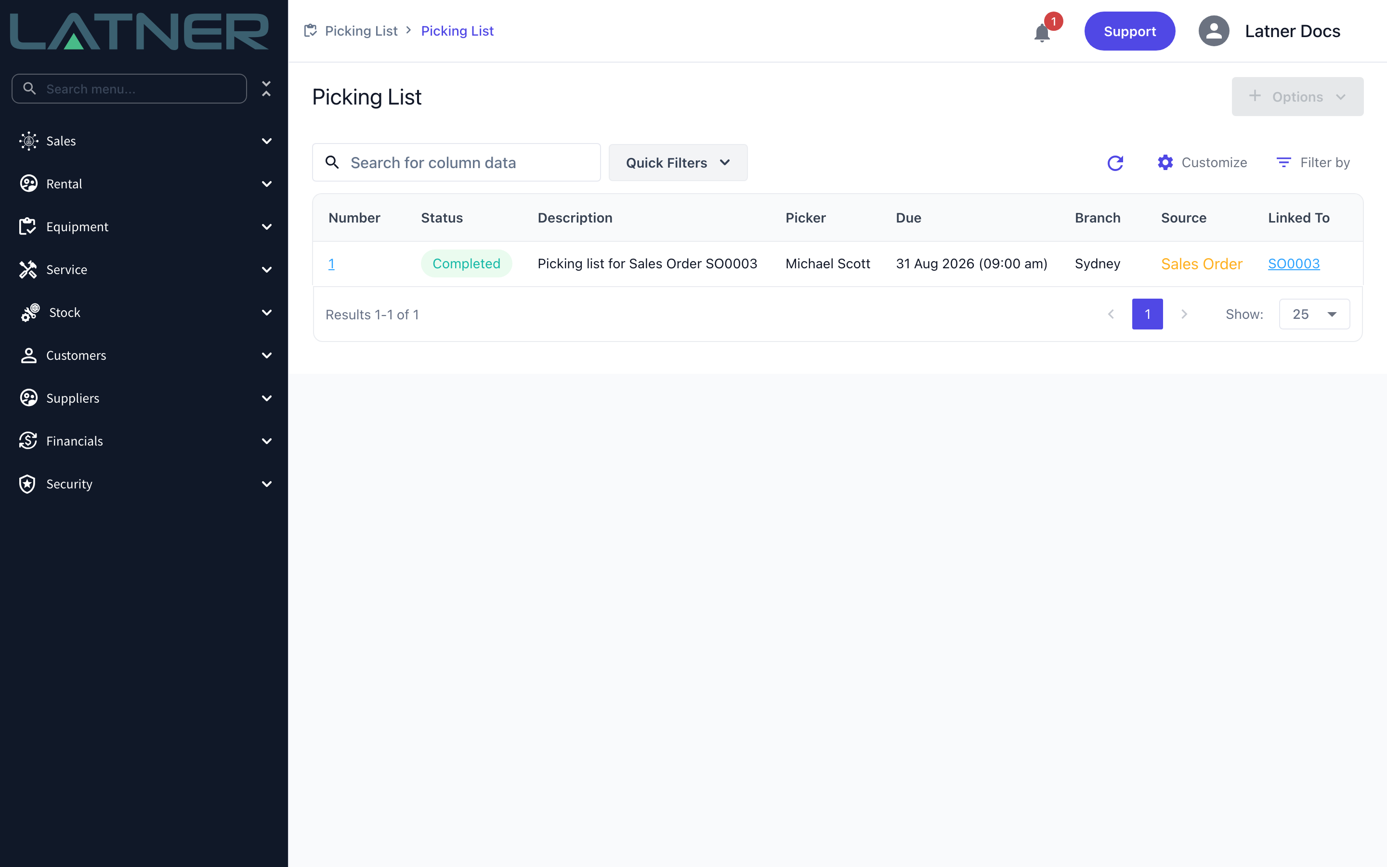Expand the Sales menu chevron

tap(266, 141)
